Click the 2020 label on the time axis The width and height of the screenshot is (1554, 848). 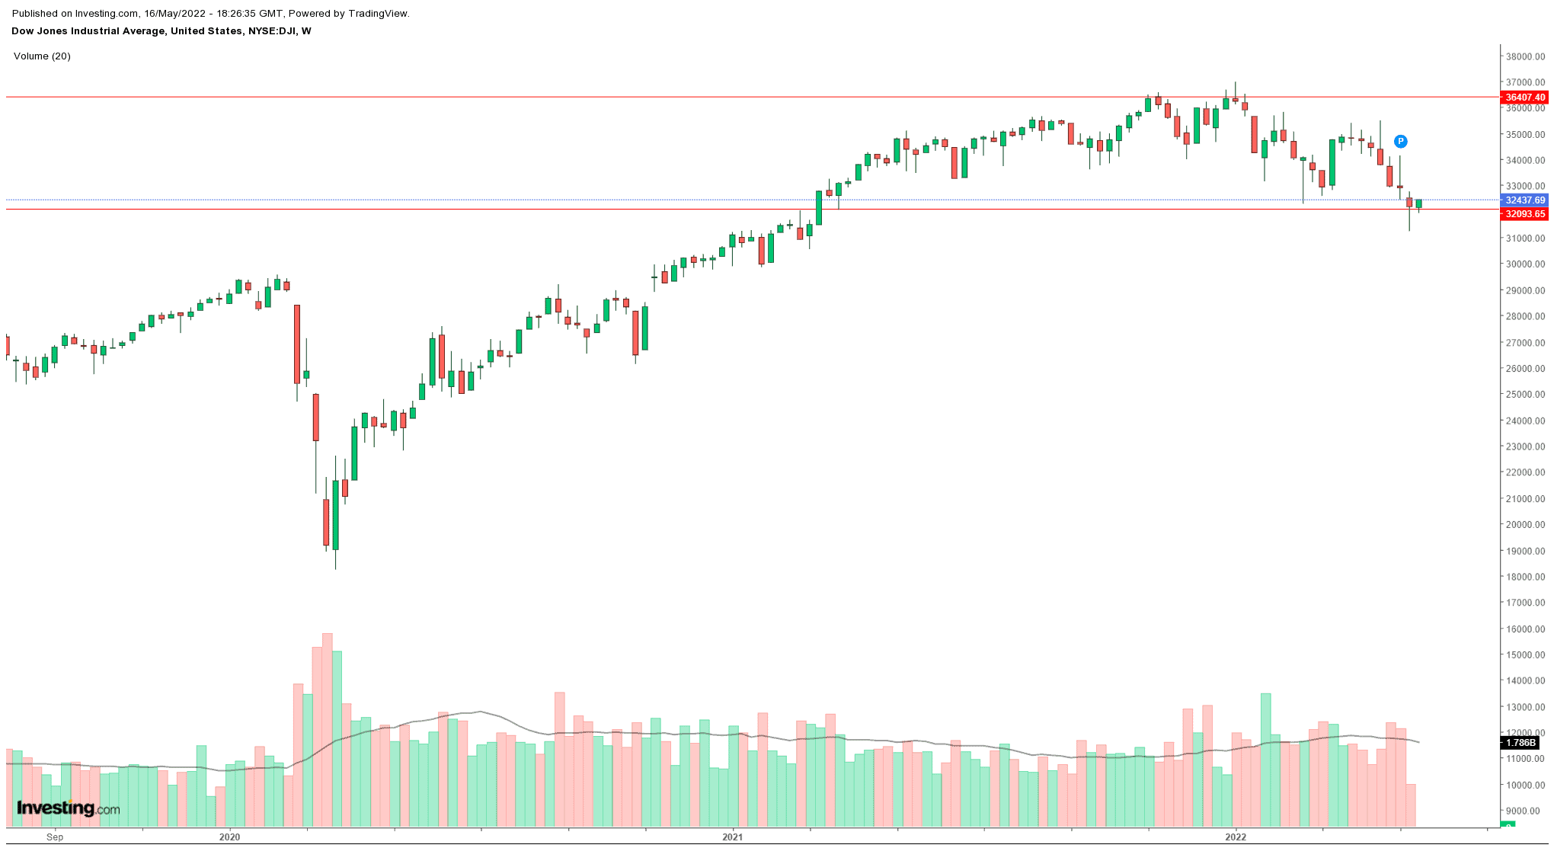(x=229, y=837)
